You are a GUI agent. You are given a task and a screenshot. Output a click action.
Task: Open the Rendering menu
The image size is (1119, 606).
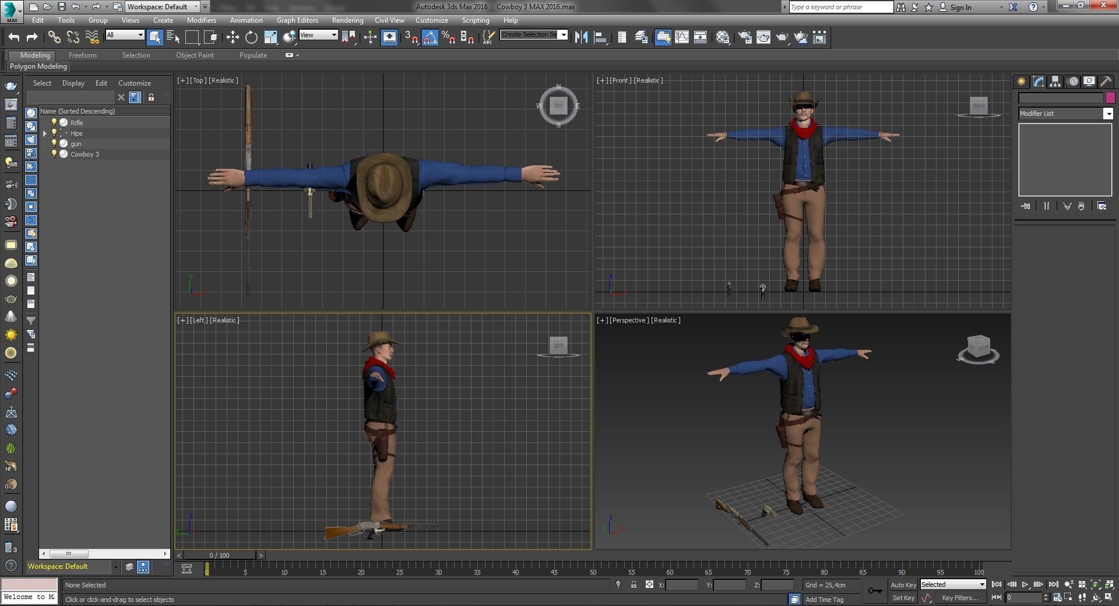(347, 20)
